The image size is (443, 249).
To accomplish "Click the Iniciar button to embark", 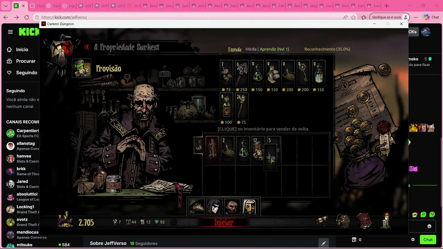I will click(224, 222).
